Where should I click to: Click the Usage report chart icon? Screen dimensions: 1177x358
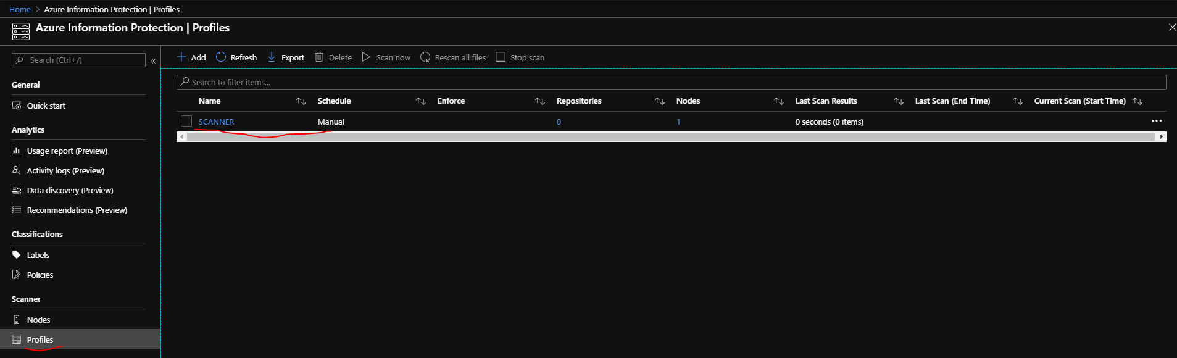coord(17,150)
